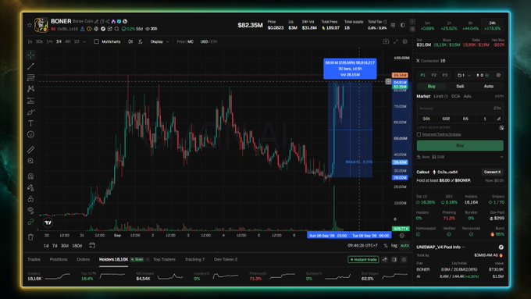The image size is (531, 299).
Task: Open wallet selector dropdown in trade panel
Action: (465, 75)
